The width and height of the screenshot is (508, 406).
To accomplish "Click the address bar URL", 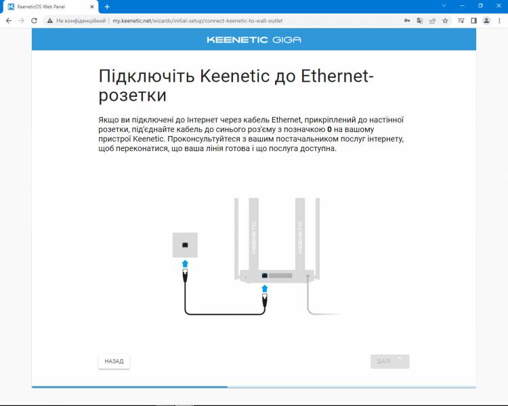I will click(198, 21).
